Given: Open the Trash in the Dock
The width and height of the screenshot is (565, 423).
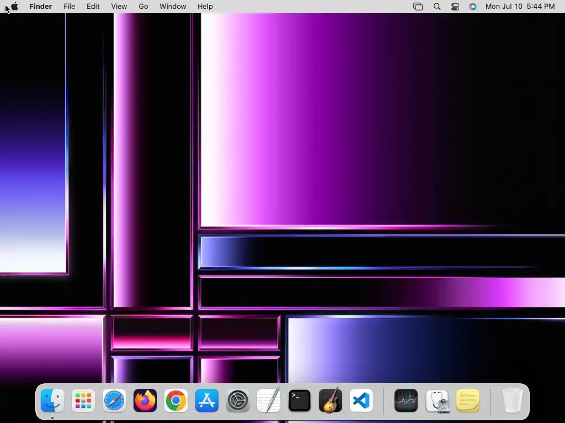Looking at the screenshot, I should tap(513, 400).
